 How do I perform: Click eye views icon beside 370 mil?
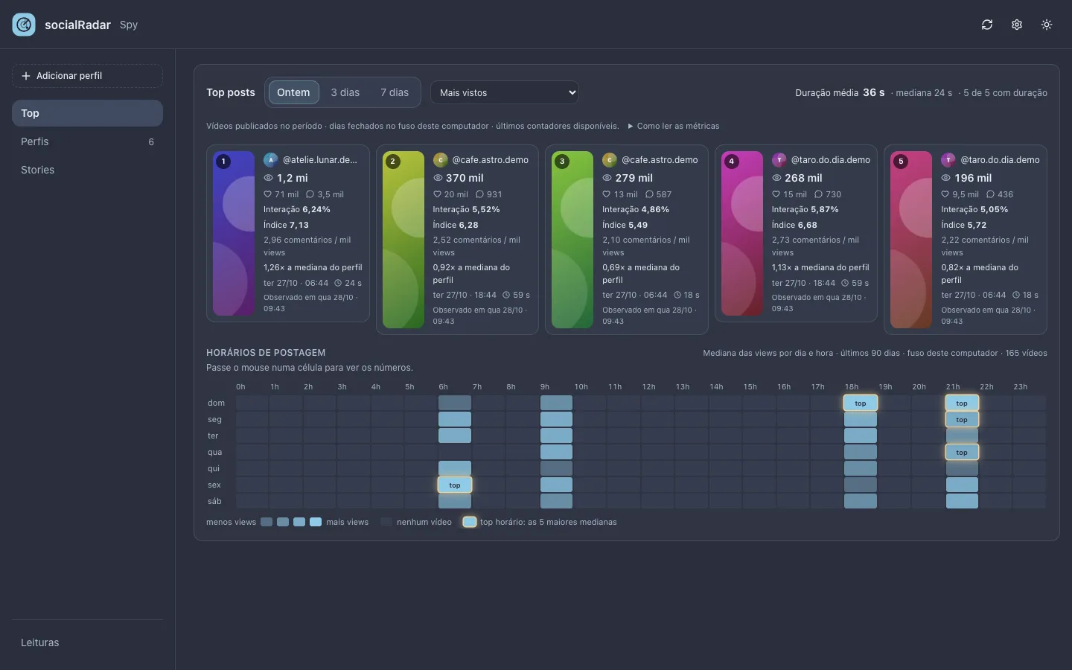(x=438, y=178)
